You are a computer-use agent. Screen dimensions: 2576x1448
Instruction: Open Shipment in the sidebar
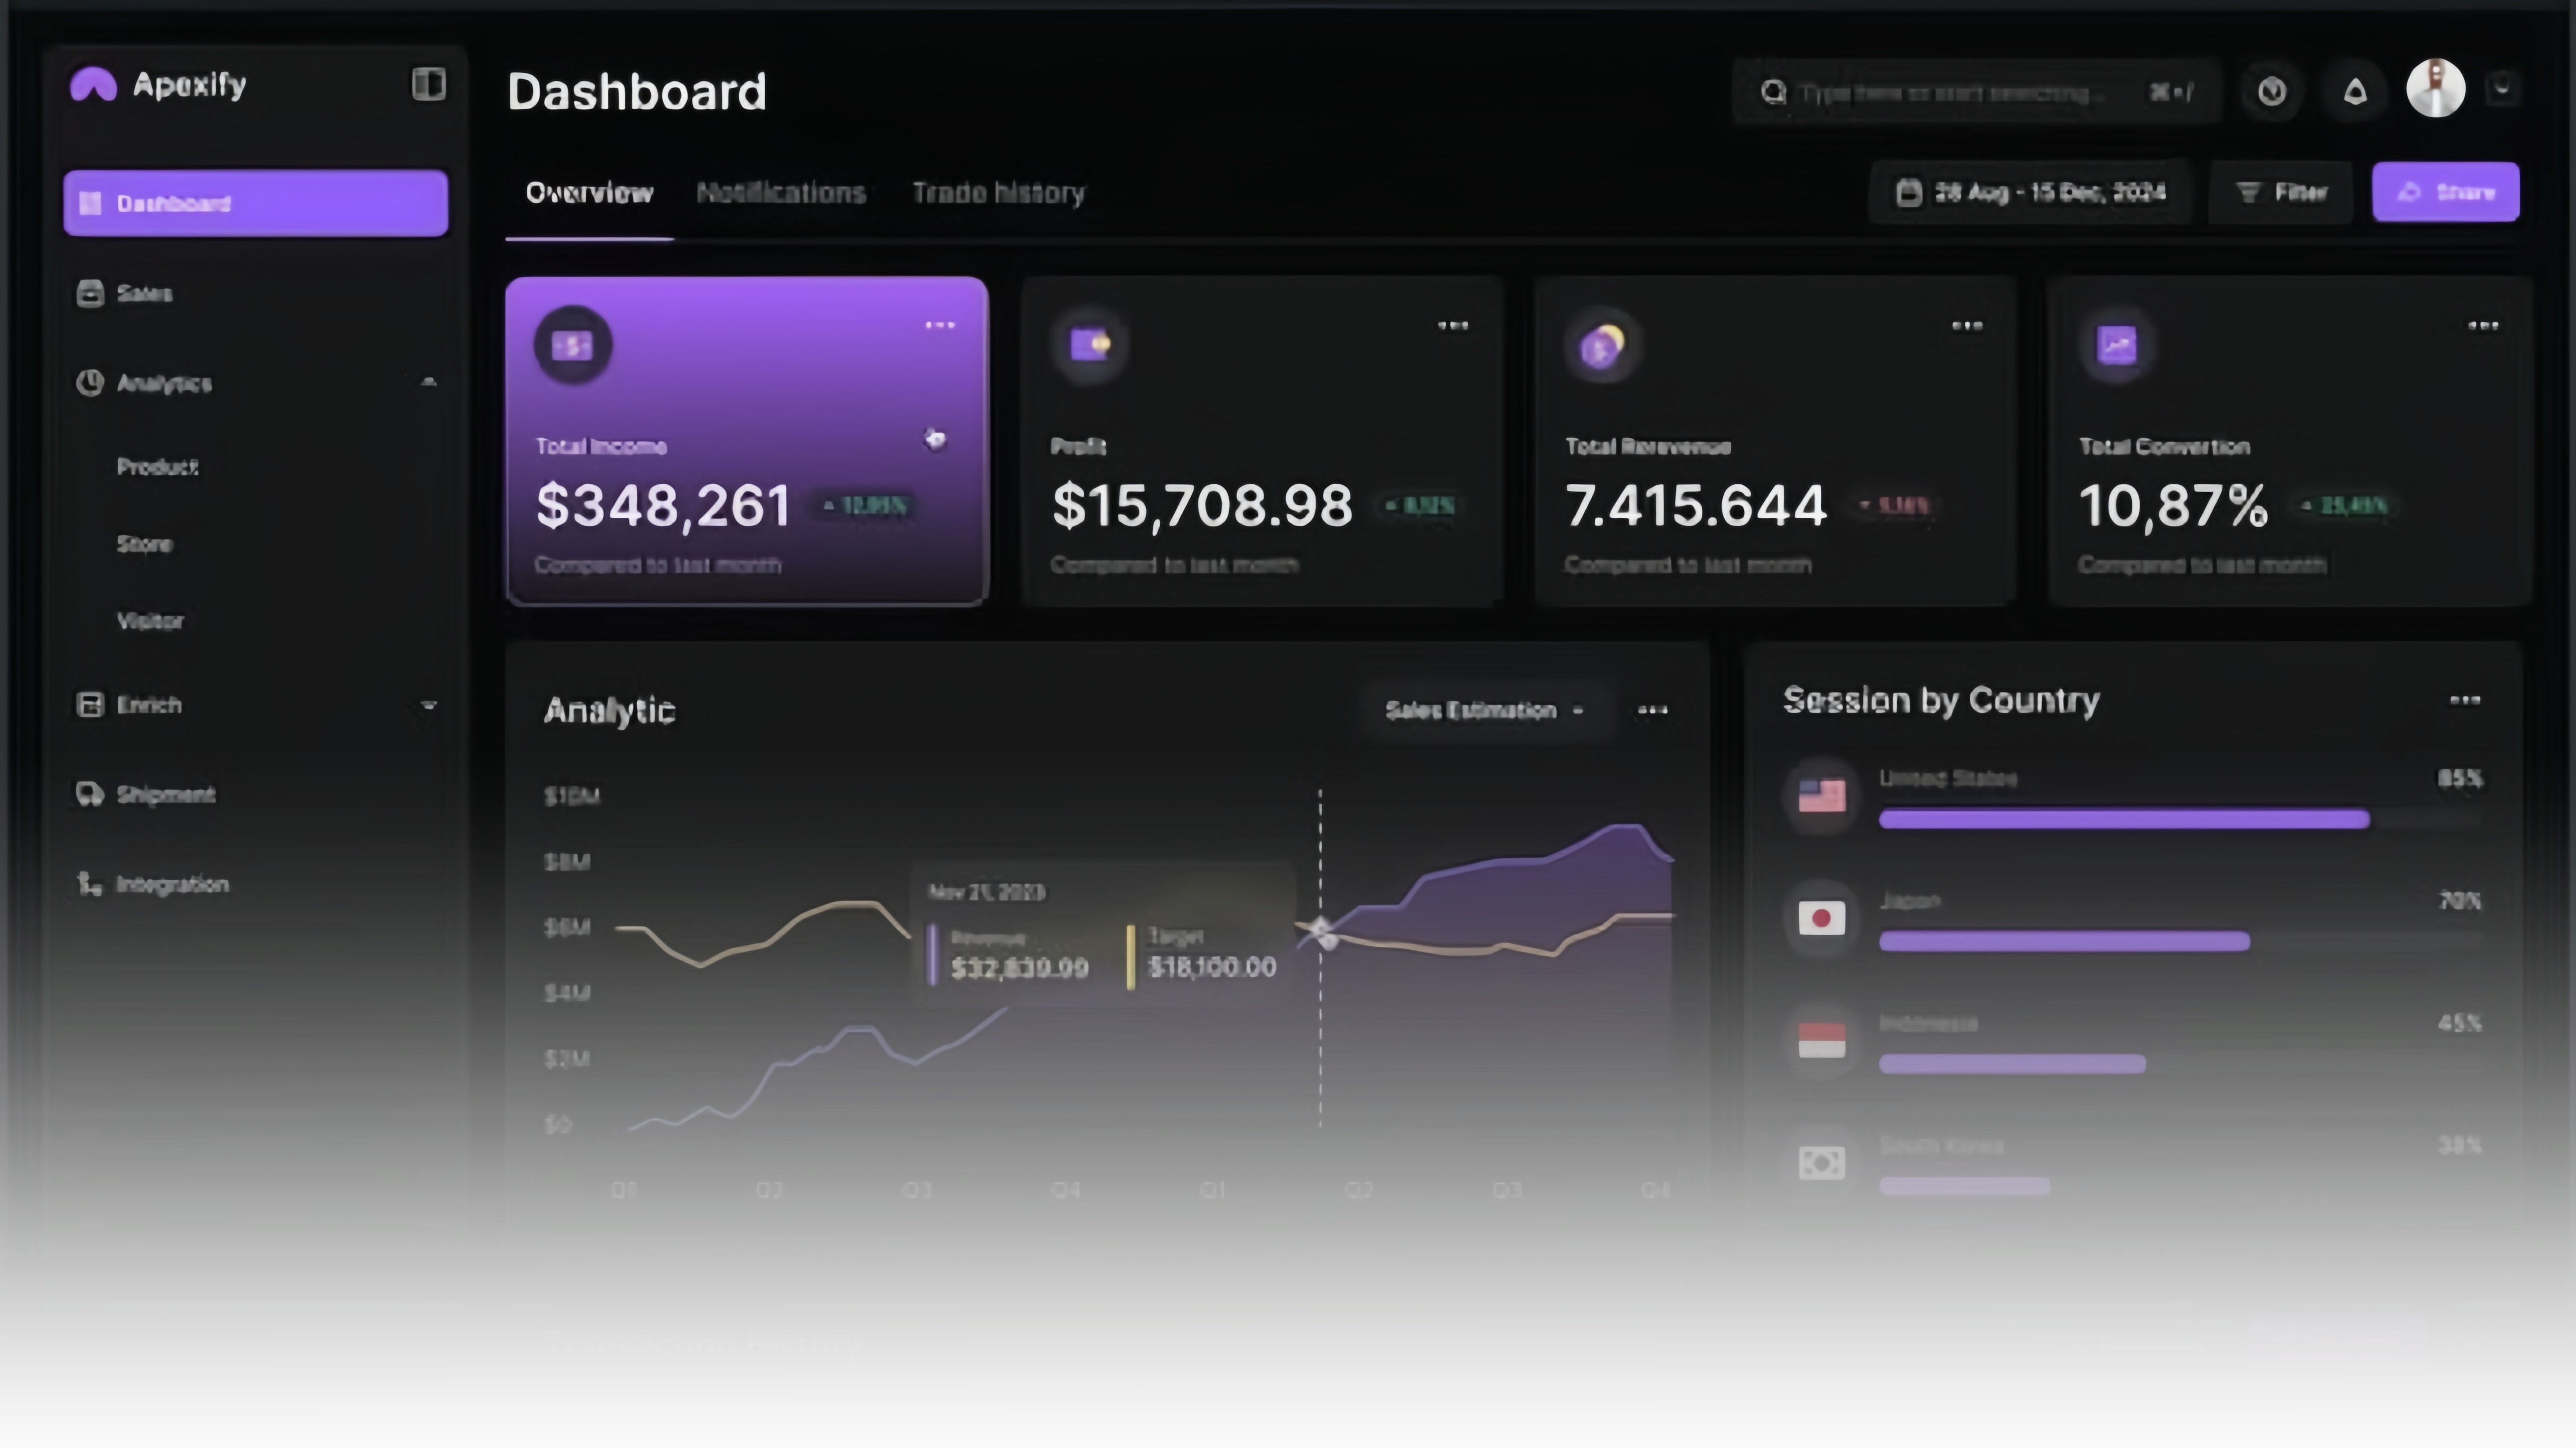tap(165, 794)
